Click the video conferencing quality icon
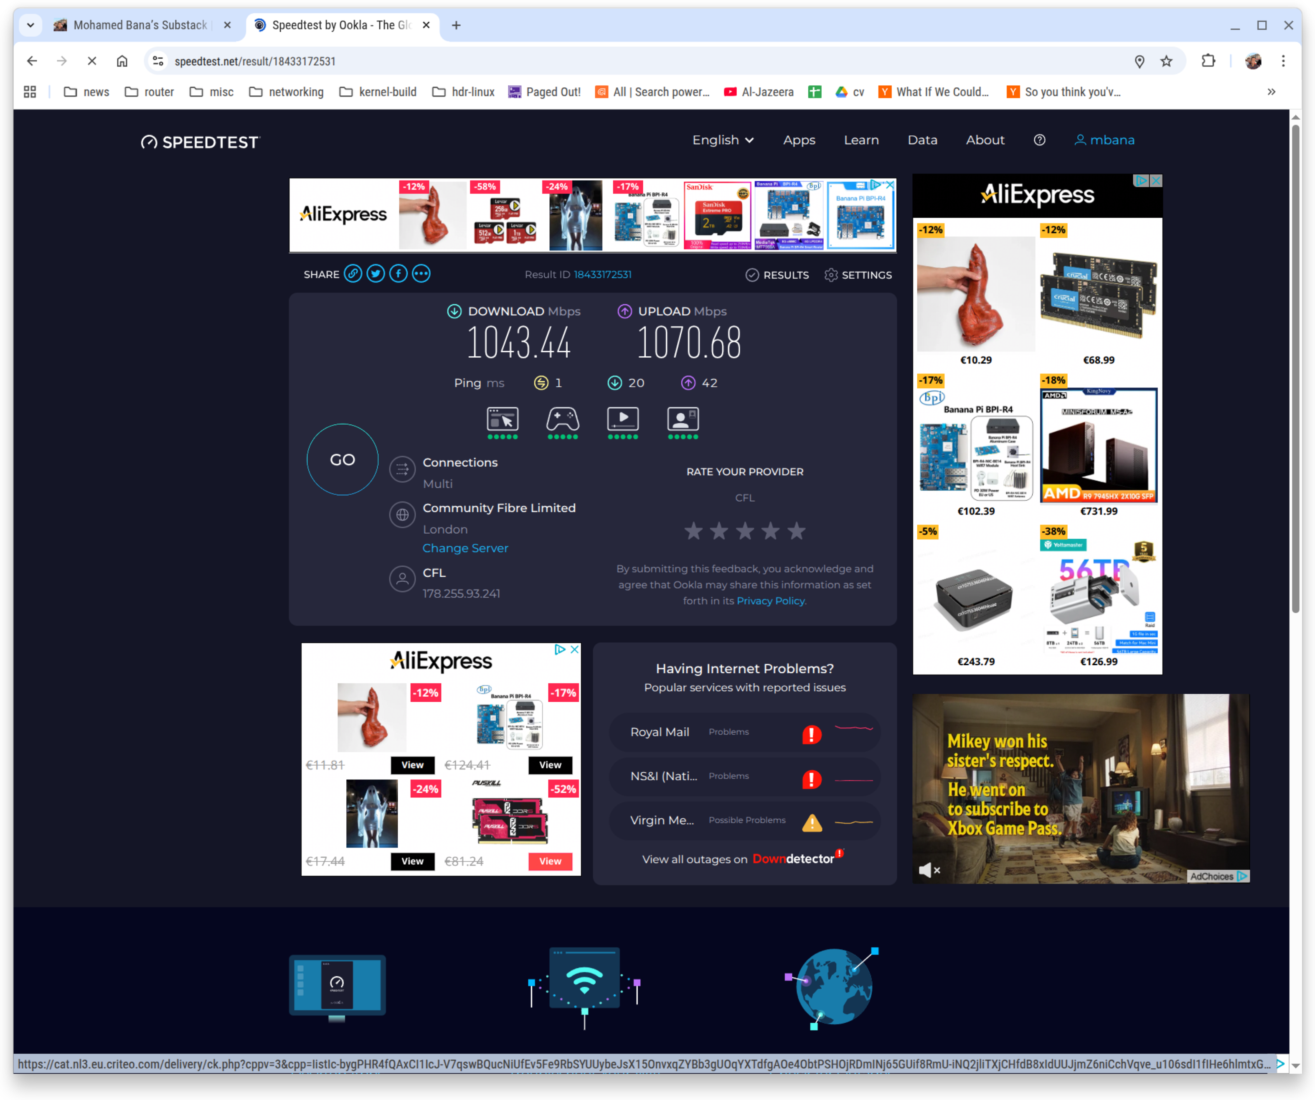The width and height of the screenshot is (1315, 1100). pos(683,418)
